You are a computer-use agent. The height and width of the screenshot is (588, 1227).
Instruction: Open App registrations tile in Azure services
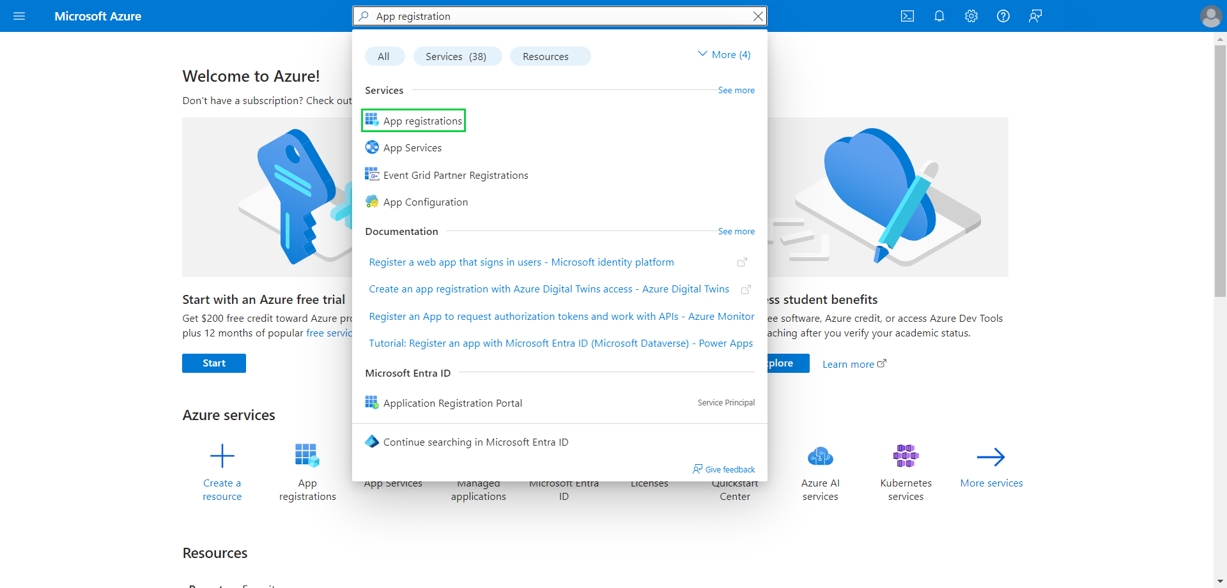(307, 472)
